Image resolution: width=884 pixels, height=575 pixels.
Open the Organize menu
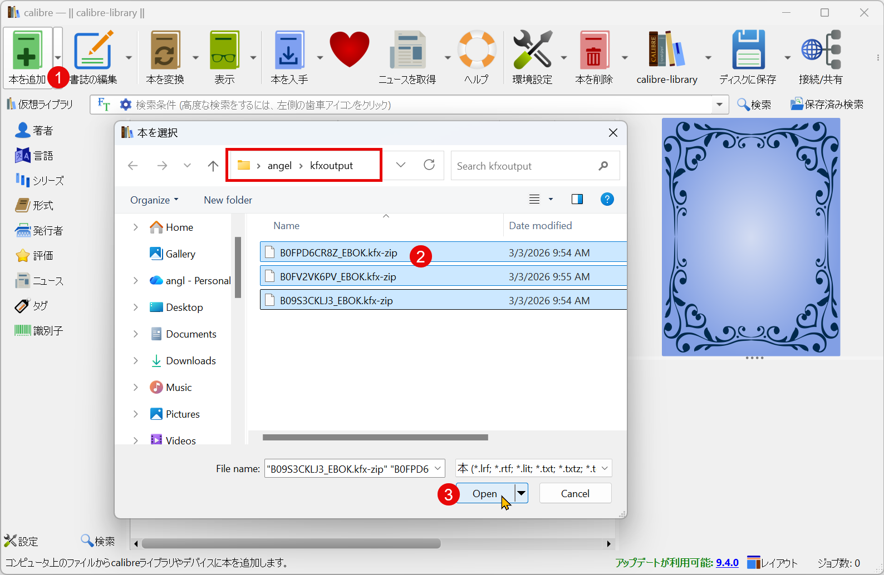coord(154,200)
